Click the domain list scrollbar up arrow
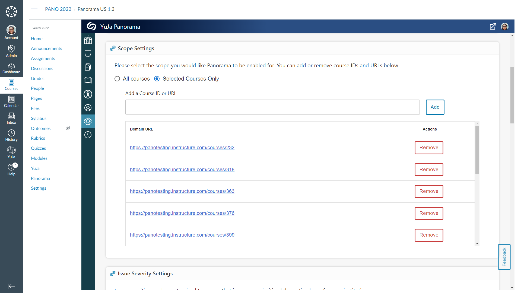The image size is (521, 293). pos(477,124)
